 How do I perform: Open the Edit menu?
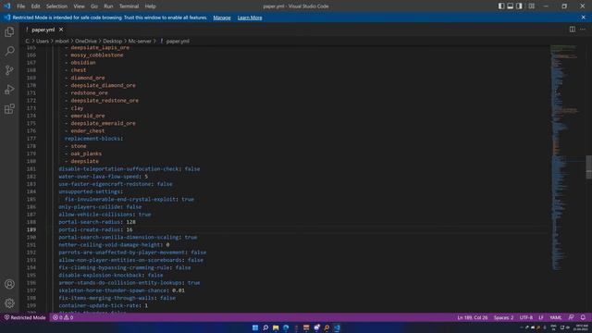[35, 6]
